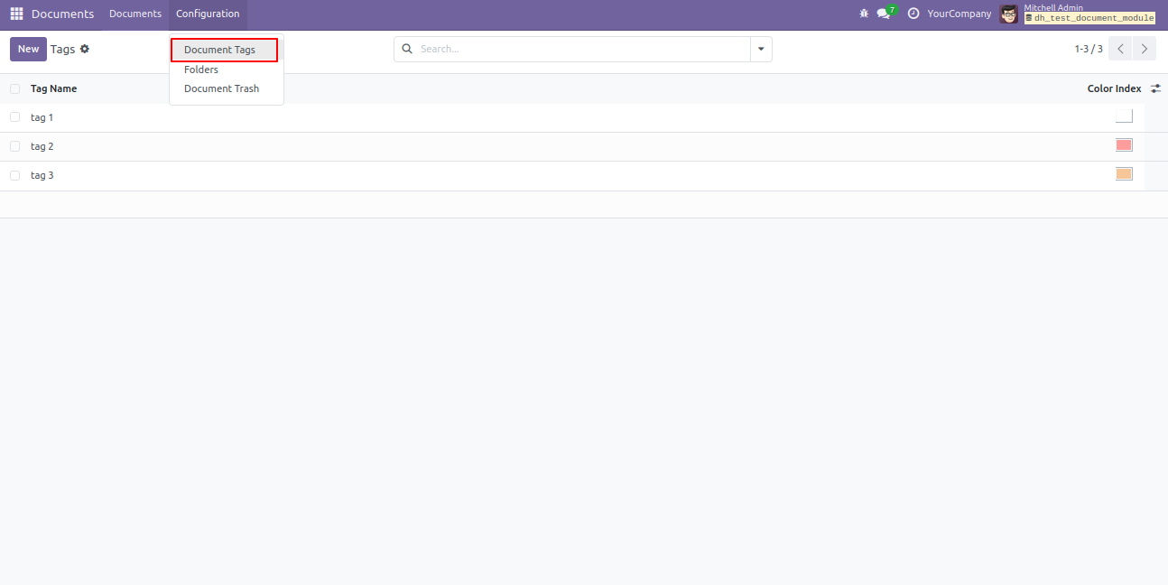
Task: Open the apps grid home menu
Action: point(16,14)
